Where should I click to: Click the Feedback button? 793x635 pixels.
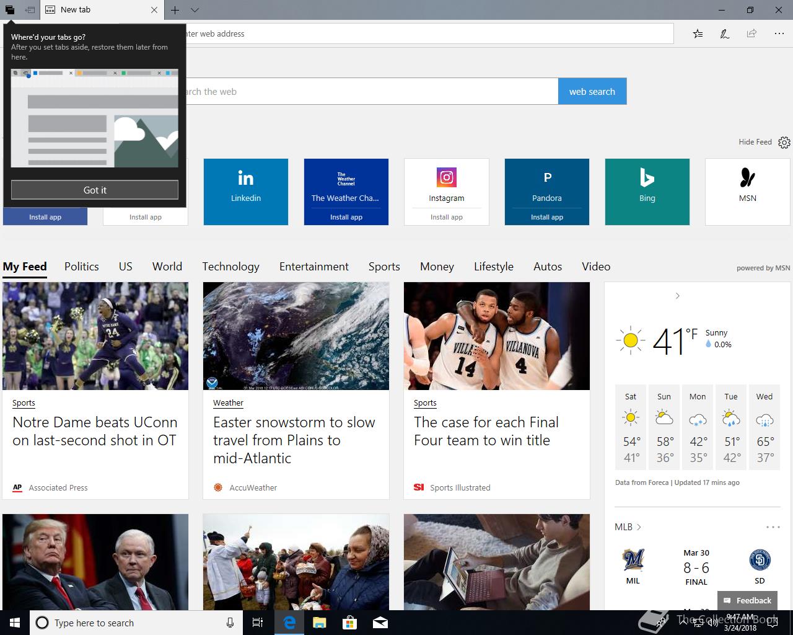pos(747,600)
